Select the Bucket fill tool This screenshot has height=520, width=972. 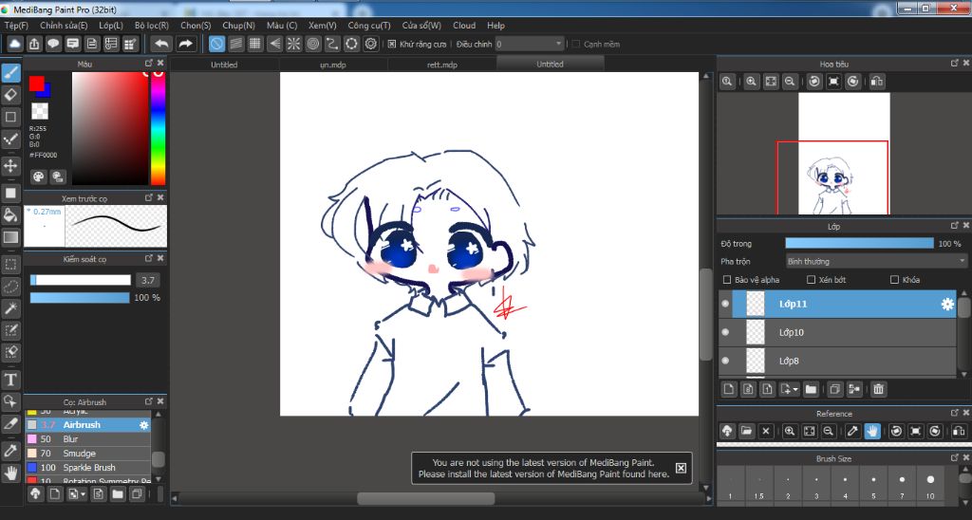click(10, 215)
